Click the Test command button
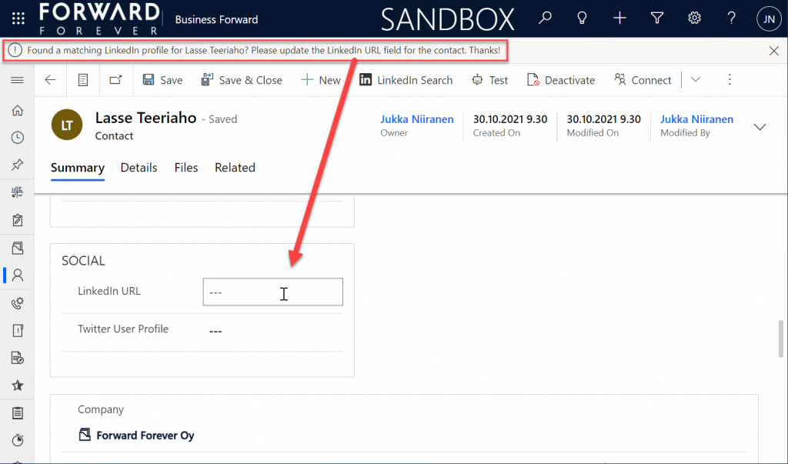The width and height of the screenshot is (788, 464). (490, 80)
